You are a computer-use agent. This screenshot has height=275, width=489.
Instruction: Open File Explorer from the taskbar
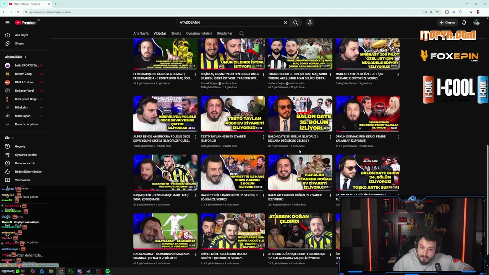(x=51, y=272)
